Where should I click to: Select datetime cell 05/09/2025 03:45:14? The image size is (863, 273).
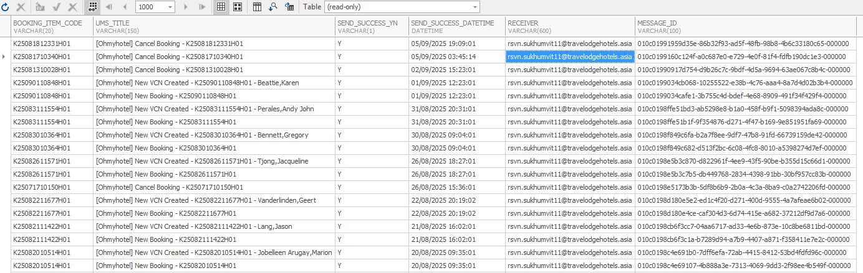[457, 57]
